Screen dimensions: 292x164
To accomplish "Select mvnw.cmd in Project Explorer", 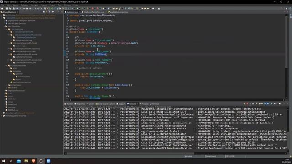I will click(12, 104).
